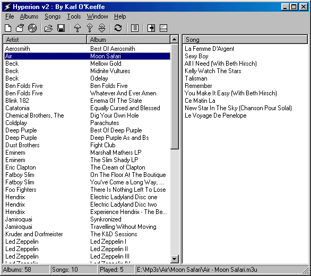
Task: Open the Songs menu
Action: (53, 16)
